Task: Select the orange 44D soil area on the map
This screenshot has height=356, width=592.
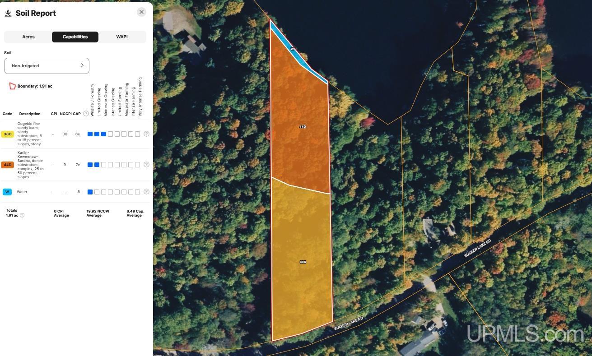Action: (x=302, y=127)
